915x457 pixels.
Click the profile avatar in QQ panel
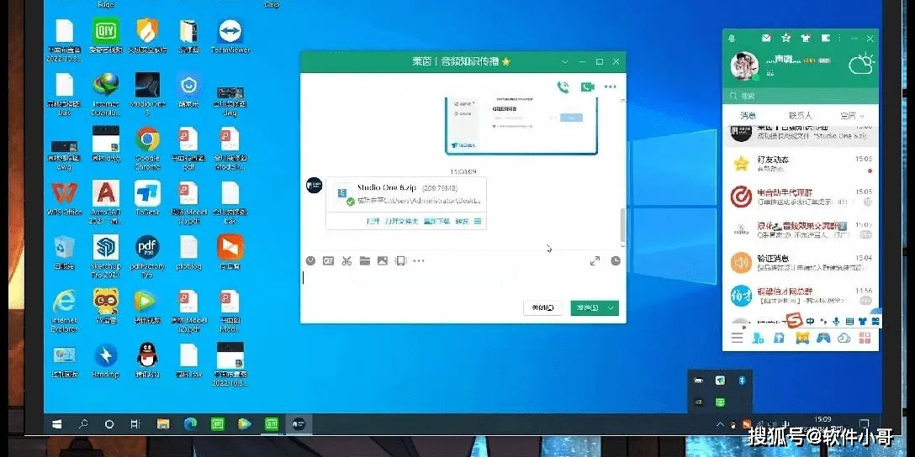point(744,66)
